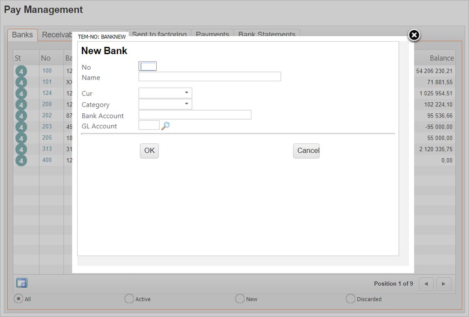
Task: Select the New radio filter
Action: pos(240,299)
